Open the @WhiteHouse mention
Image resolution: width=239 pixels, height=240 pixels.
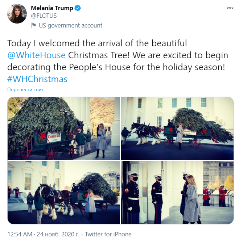(37, 55)
